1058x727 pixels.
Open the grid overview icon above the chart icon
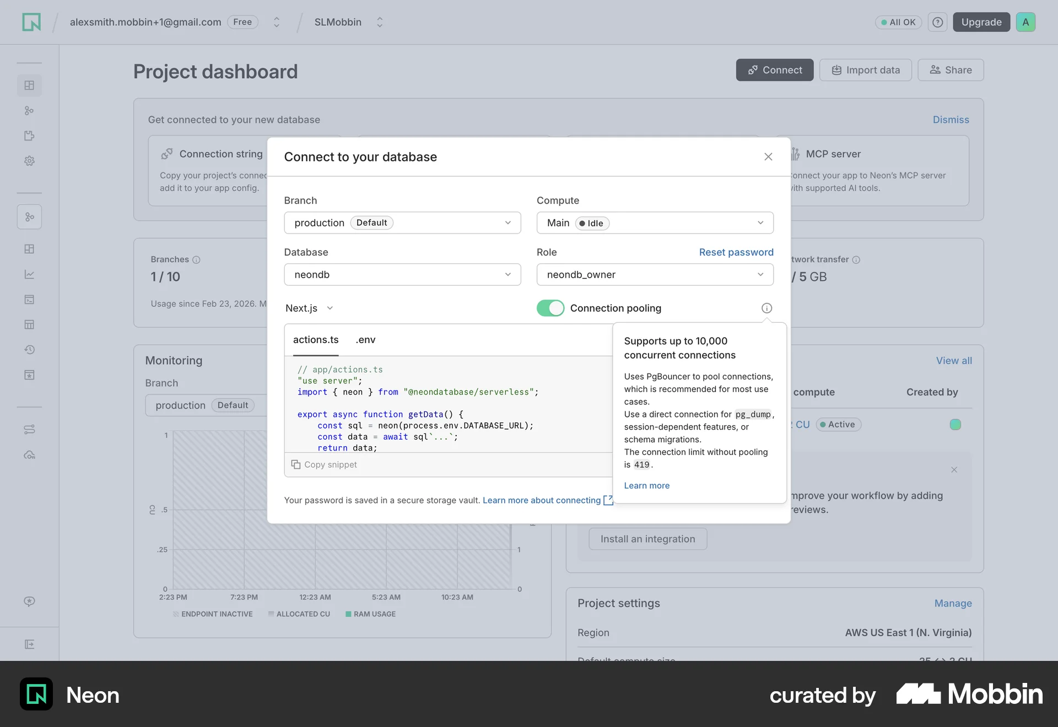29,249
